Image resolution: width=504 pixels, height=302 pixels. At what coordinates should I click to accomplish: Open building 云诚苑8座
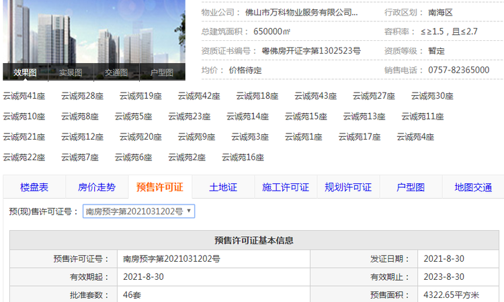coord(80,117)
